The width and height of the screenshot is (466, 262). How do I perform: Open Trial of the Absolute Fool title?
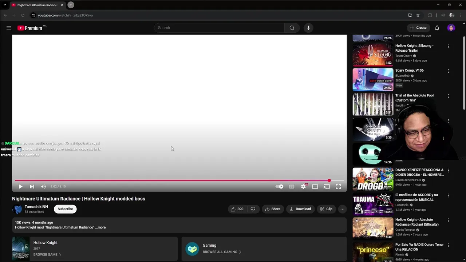pos(414,98)
